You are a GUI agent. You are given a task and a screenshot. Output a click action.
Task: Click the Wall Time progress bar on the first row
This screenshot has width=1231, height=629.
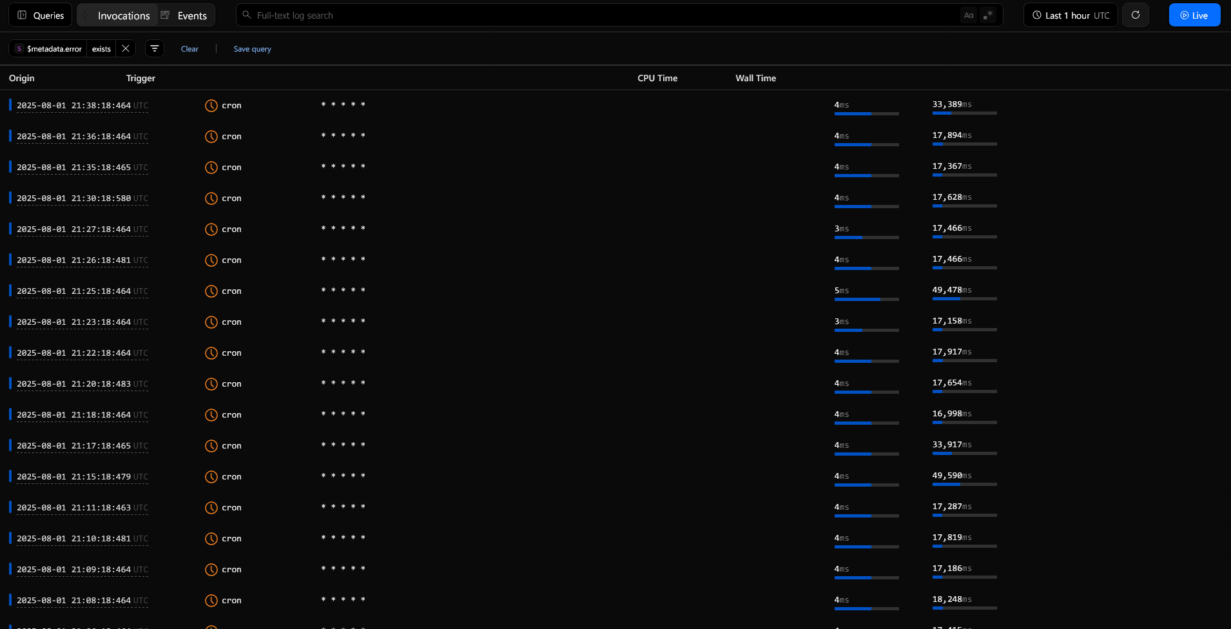tap(964, 113)
